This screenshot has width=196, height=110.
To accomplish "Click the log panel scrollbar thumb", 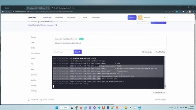I will [x=165, y=86].
